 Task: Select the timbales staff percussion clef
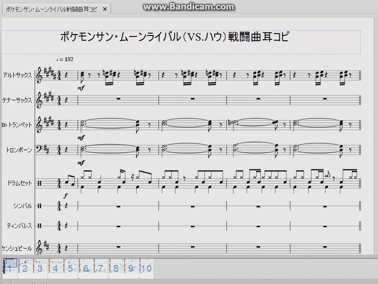pos(40,226)
